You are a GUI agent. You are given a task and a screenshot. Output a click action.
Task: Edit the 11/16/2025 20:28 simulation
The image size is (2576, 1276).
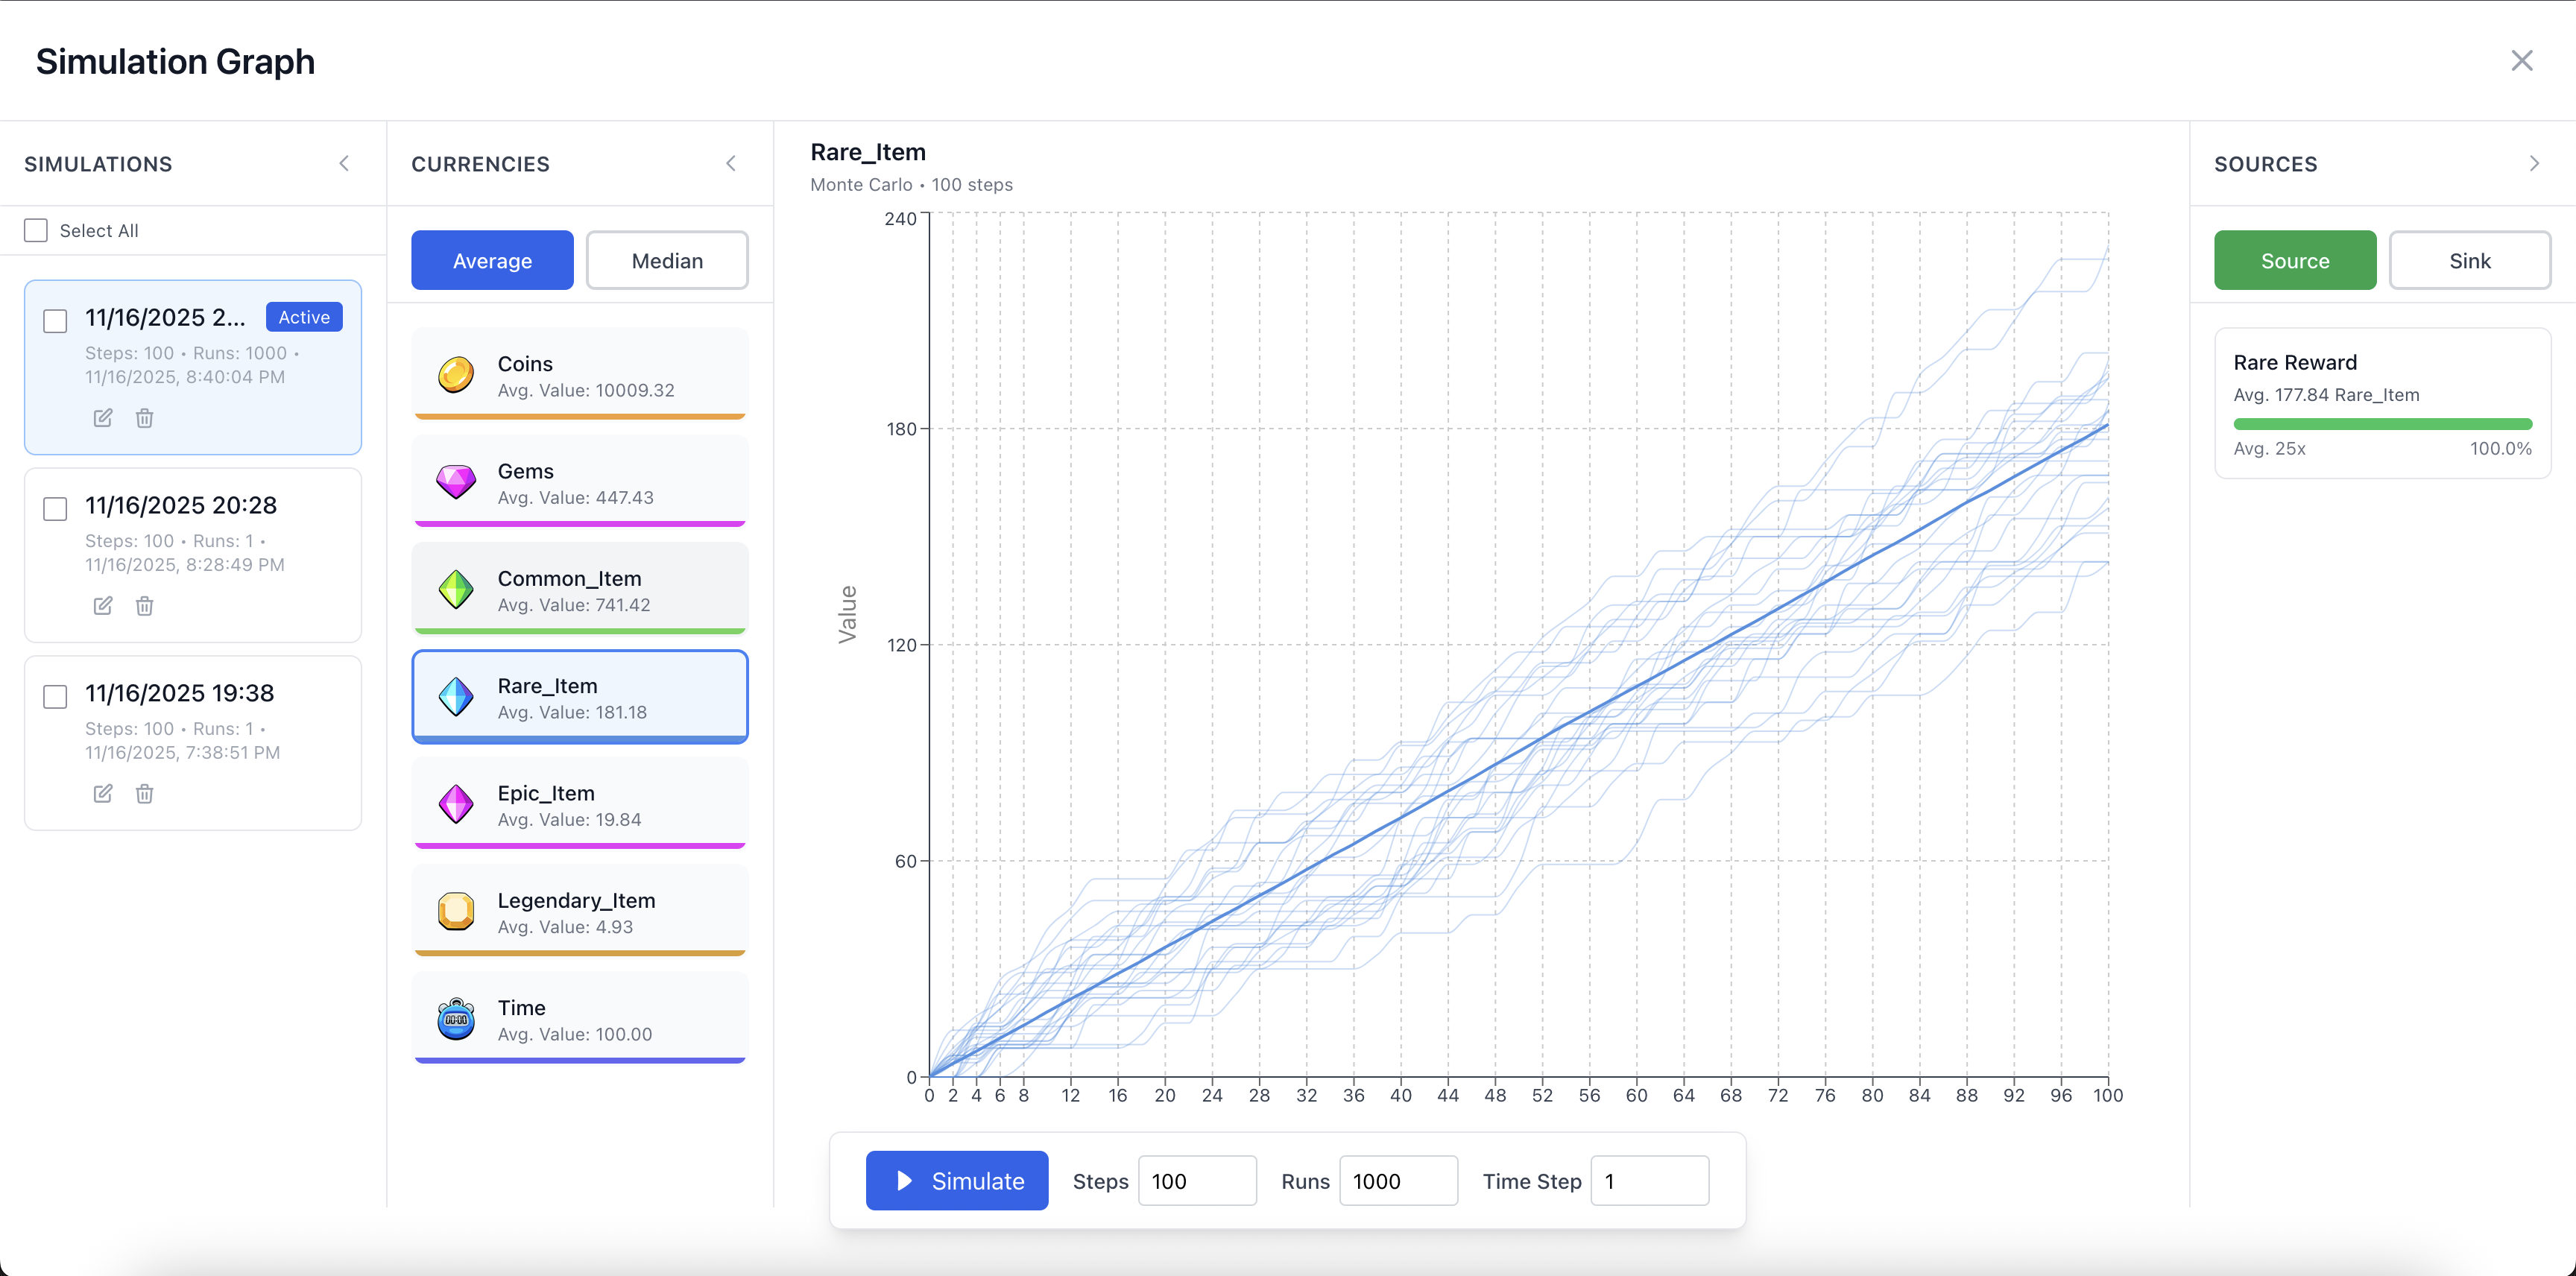coord(103,606)
